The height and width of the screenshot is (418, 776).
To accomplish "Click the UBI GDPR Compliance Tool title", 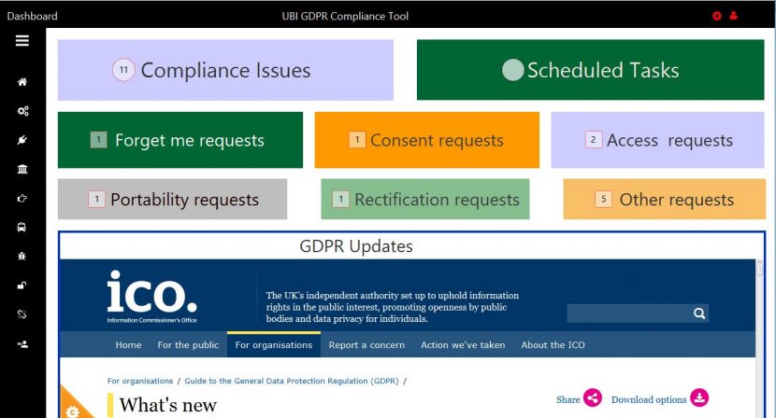I will pyautogui.click(x=345, y=16).
